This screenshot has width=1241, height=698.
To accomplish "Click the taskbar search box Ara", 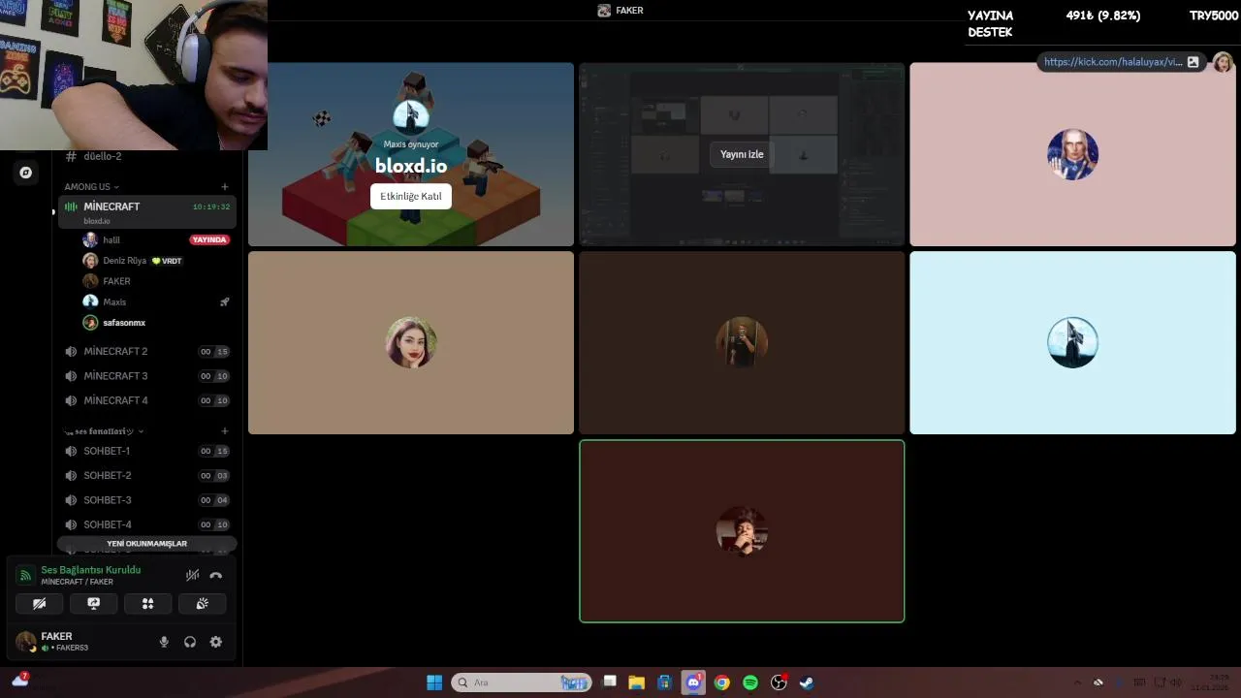I will [x=523, y=682].
